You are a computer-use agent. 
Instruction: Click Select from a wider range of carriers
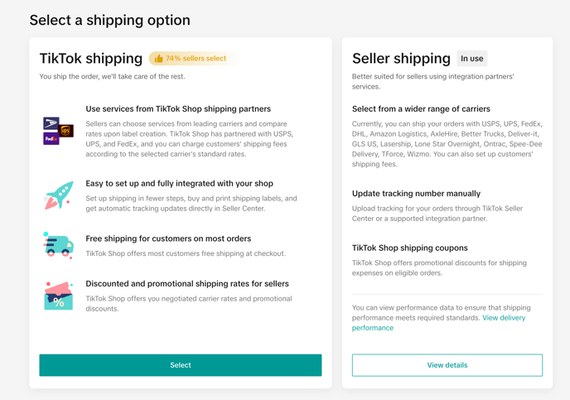421,108
